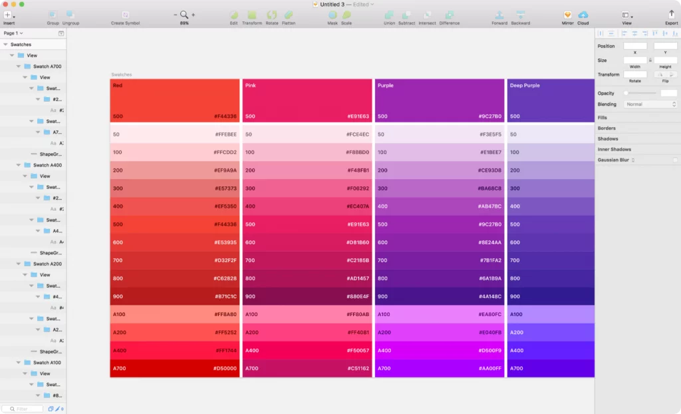Select the Red 500 header swatch

[x=175, y=101]
